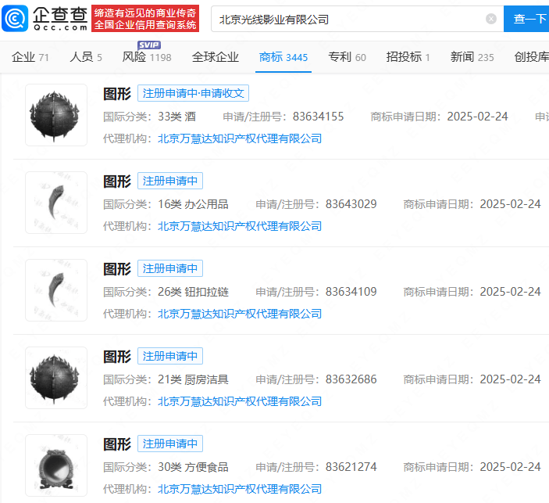The width and height of the screenshot is (549, 503).
Task: Click registration number 83634109
Action: coord(351,292)
